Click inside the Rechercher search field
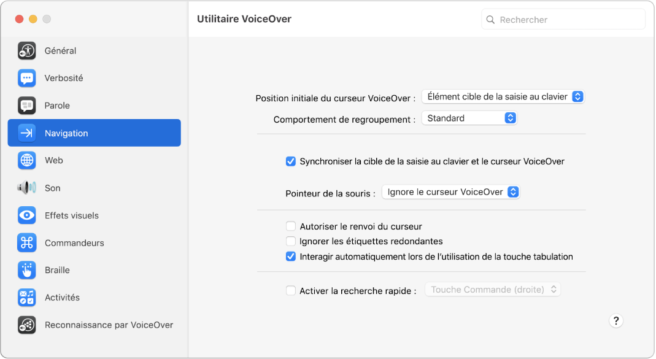This screenshot has width=656, height=359. click(x=562, y=19)
